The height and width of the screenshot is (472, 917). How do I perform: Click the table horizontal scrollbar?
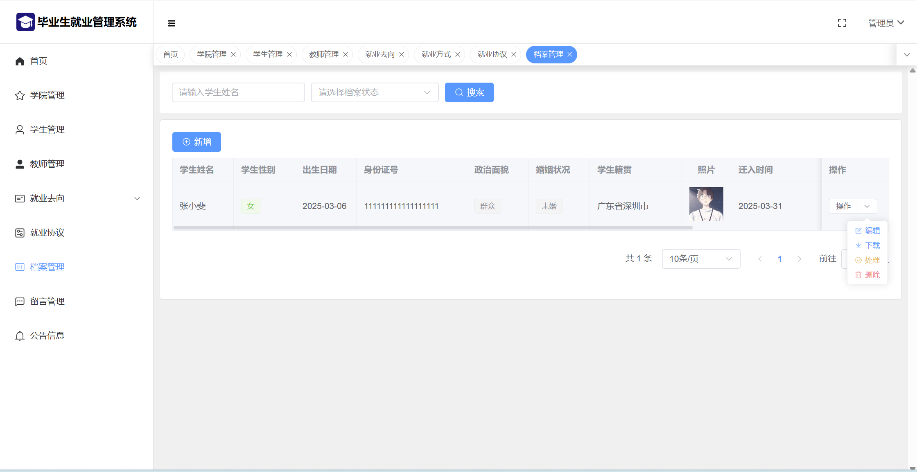click(433, 227)
